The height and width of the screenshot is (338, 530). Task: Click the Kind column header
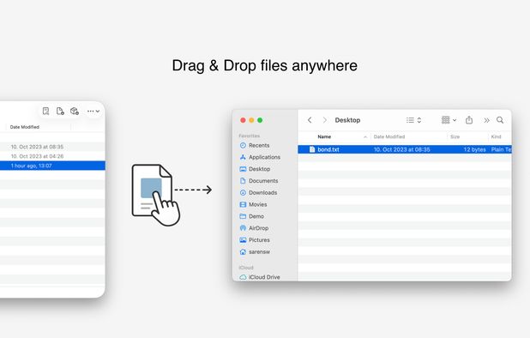click(497, 137)
